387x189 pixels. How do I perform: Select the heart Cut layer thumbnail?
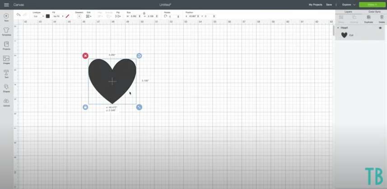tap(344, 35)
